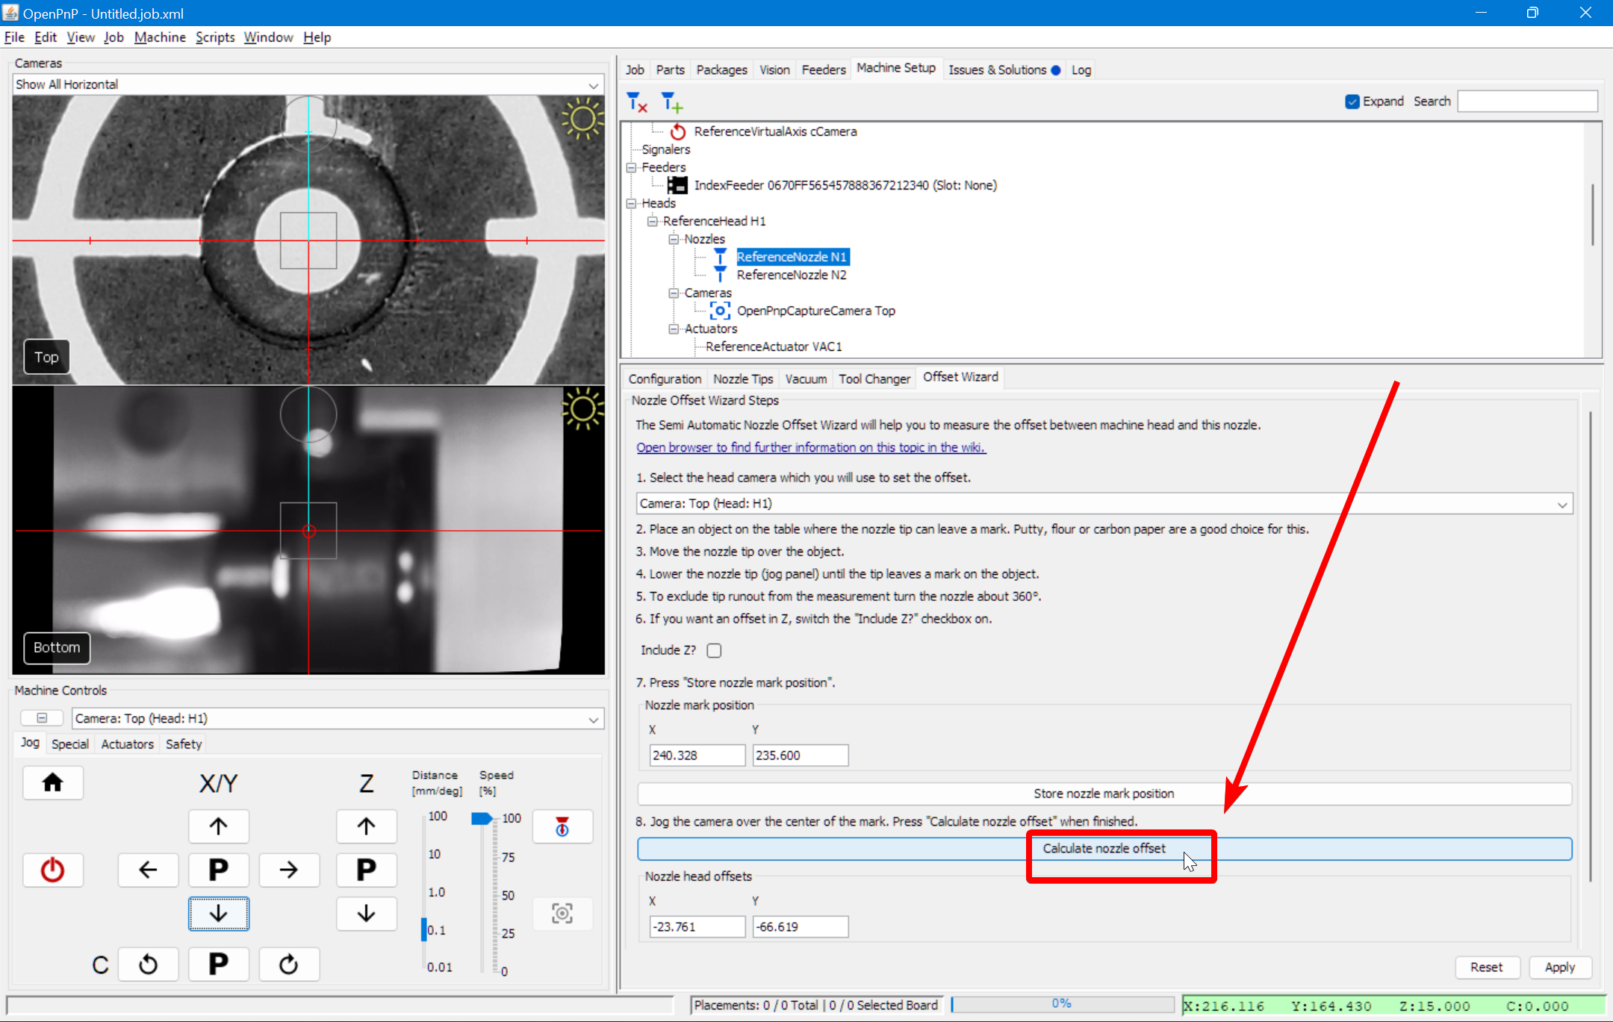Screen dimensions: 1613x1022
Task: Adjust the Top camera brightness sun icon
Action: pyautogui.click(x=583, y=119)
